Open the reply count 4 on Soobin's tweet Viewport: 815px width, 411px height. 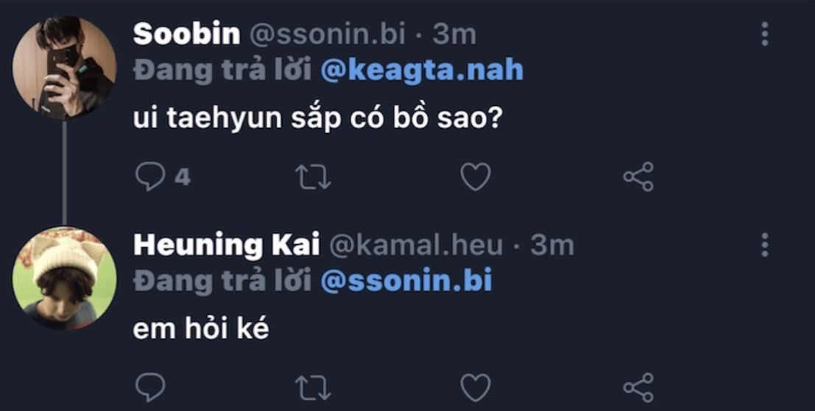click(182, 177)
